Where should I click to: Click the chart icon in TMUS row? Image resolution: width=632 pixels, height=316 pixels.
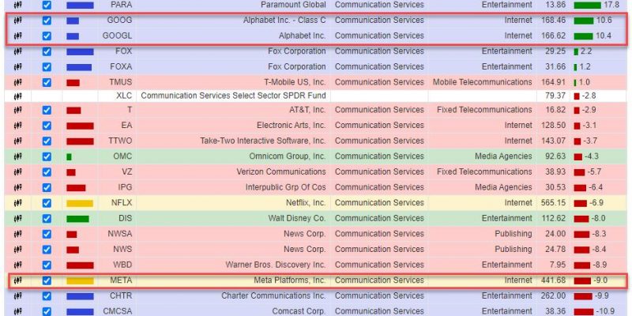(x=17, y=83)
